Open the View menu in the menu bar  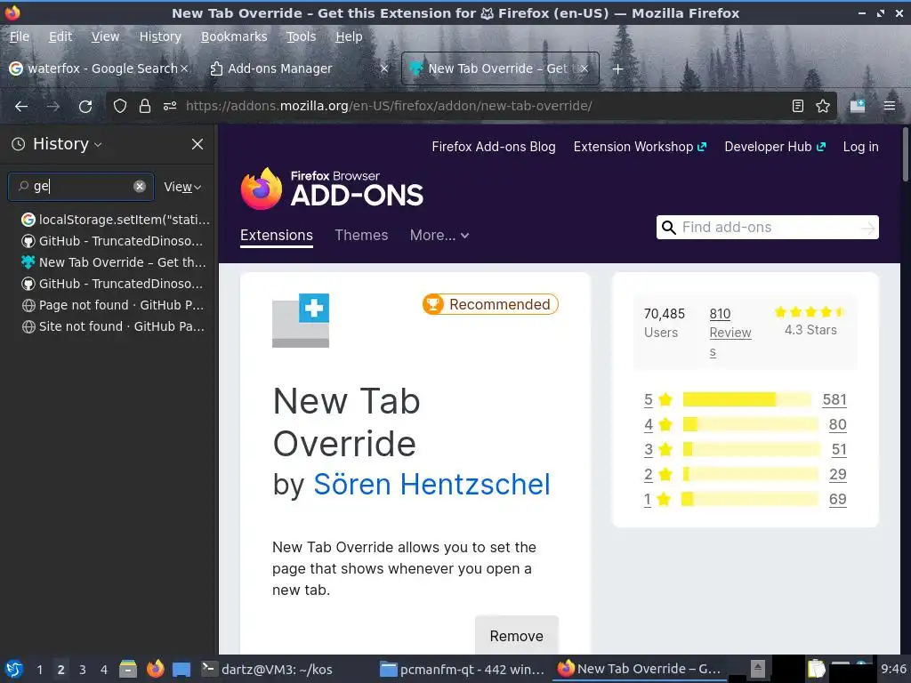[105, 36]
